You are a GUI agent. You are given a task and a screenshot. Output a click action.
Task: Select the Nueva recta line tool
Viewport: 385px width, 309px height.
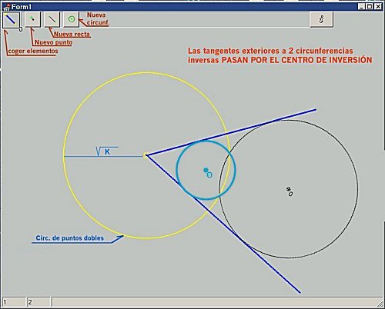click(52, 19)
